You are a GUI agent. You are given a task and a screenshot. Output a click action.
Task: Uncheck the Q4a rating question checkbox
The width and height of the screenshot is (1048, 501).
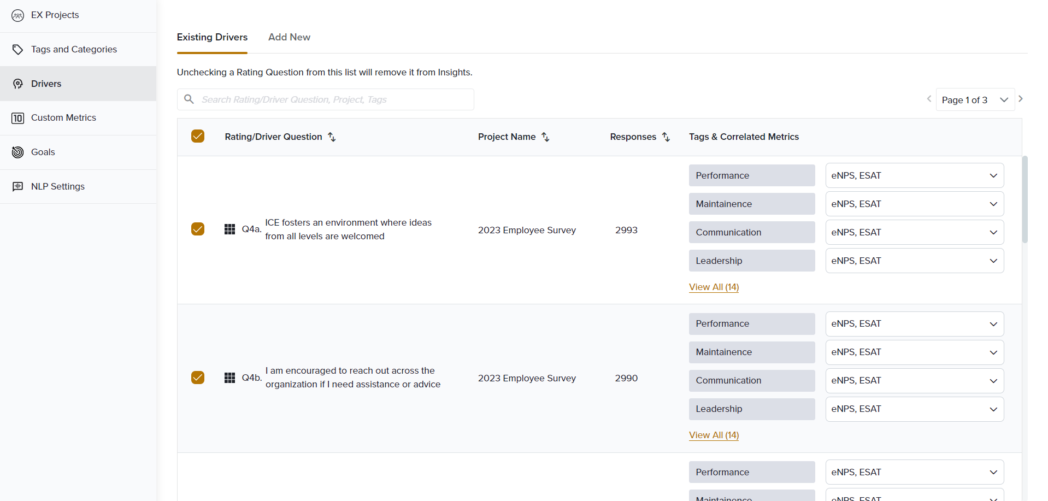pos(198,229)
